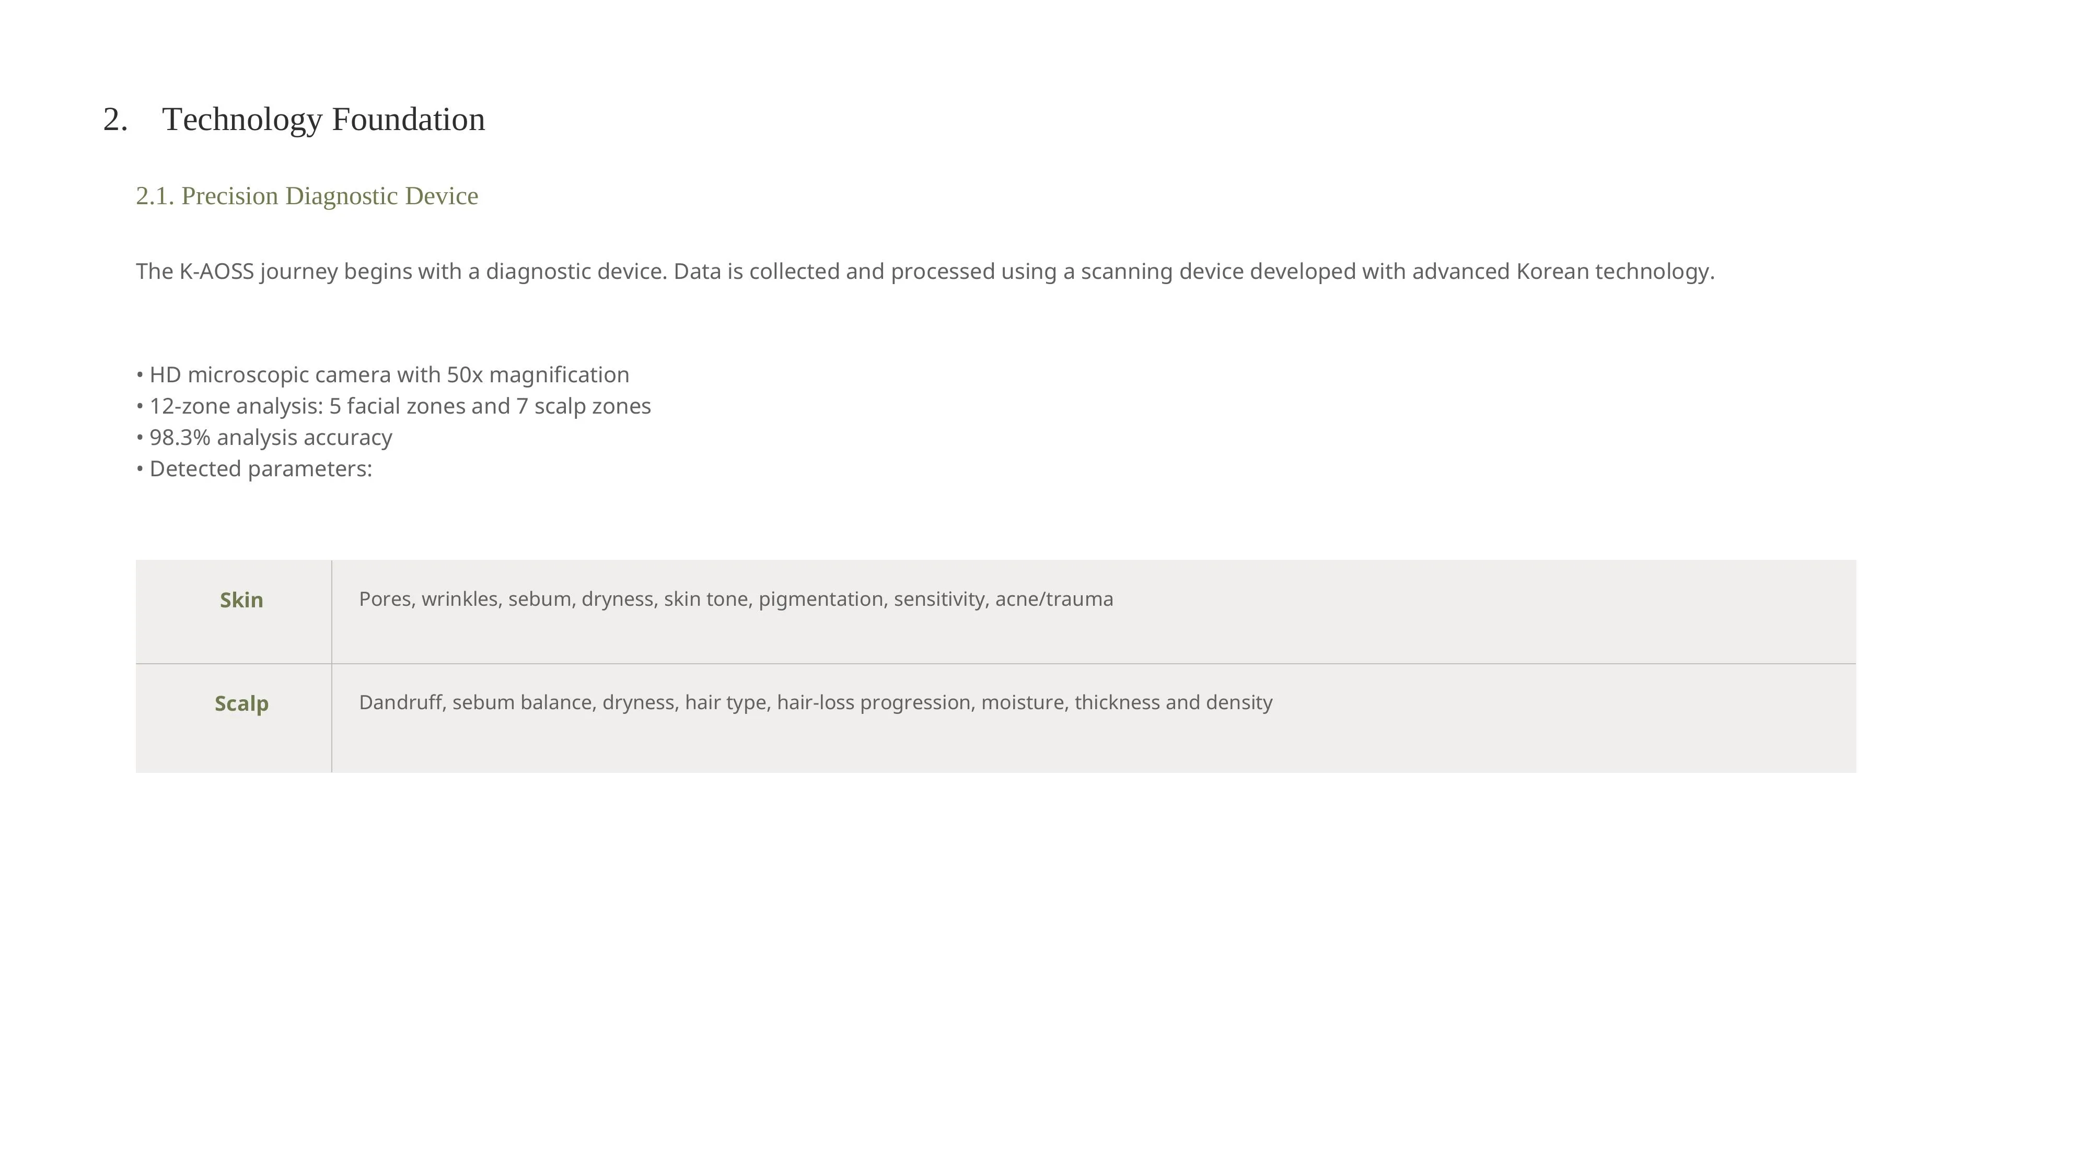Viewport: 2090px width, 1175px height.
Task: Click the Precision Diagnostic Device subheading
Action: tap(307, 196)
